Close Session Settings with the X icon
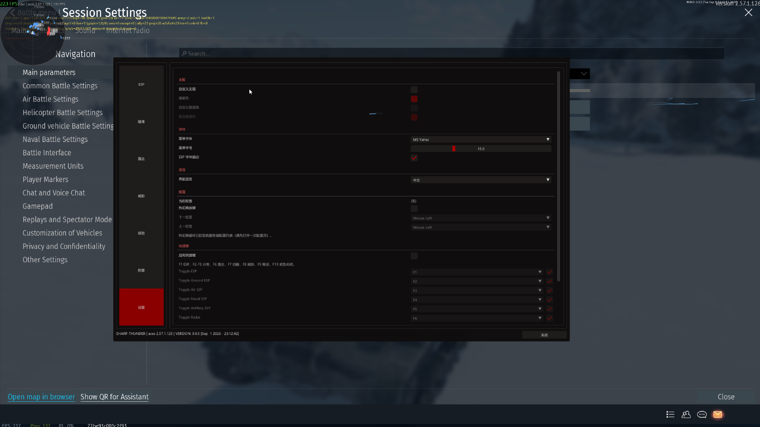The width and height of the screenshot is (760, 427). (x=748, y=13)
